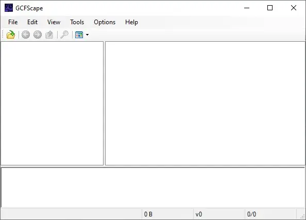Click the view style grid icon
Screen dimensions: 306x220
tap(79, 35)
